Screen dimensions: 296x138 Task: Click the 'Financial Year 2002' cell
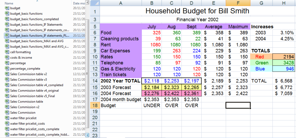click(x=197, y=19)
